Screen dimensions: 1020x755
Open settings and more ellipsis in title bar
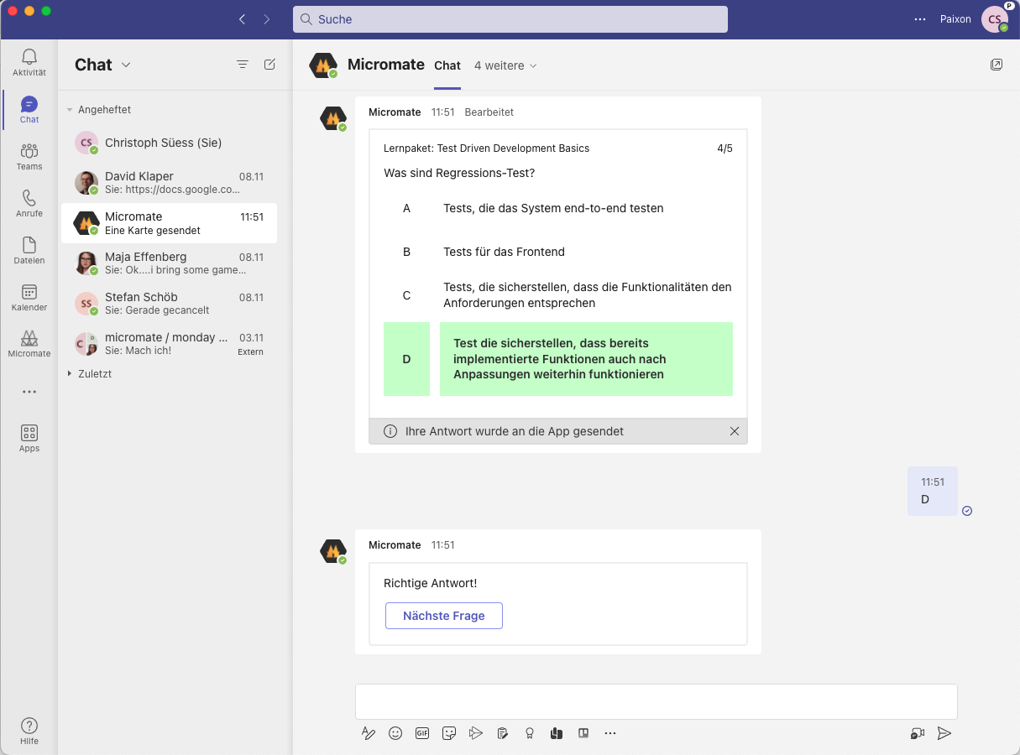click(x=920, y=19)
